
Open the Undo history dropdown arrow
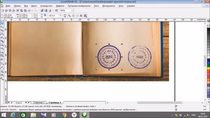click(x=32, y=10)
